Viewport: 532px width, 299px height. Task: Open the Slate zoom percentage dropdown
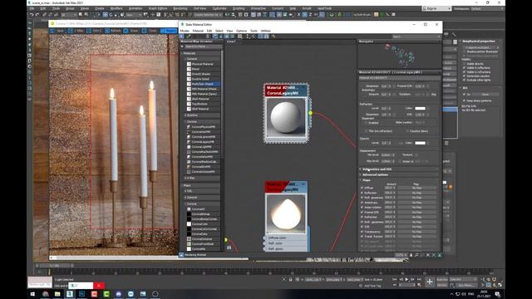(x=401, y=255)
